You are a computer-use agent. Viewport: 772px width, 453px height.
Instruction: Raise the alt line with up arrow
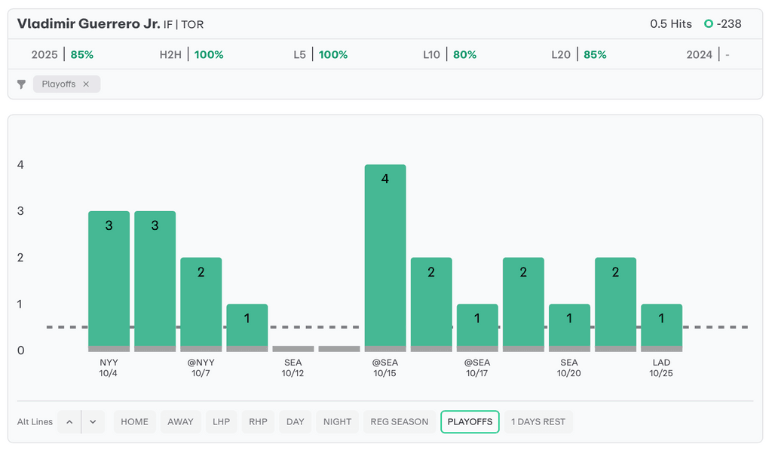tap(69, 422)
